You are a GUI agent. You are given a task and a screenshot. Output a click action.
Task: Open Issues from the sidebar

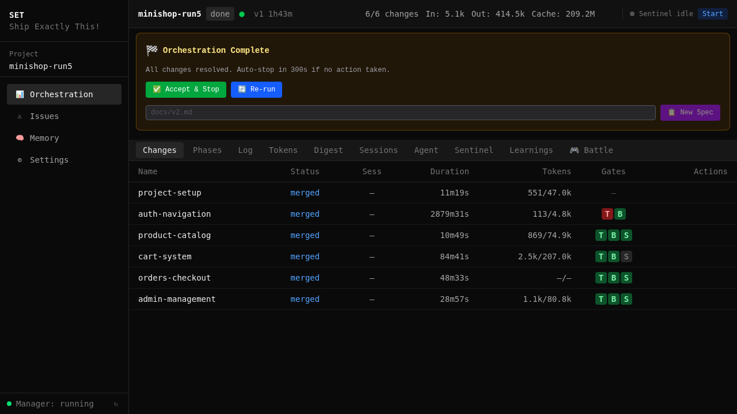(x=44, y=116)
